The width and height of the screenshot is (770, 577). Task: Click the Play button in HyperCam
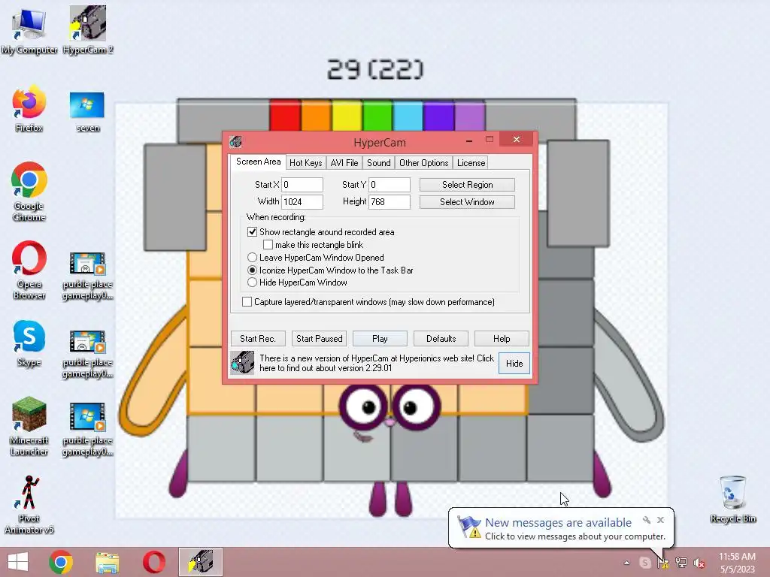tap(380, 339)
